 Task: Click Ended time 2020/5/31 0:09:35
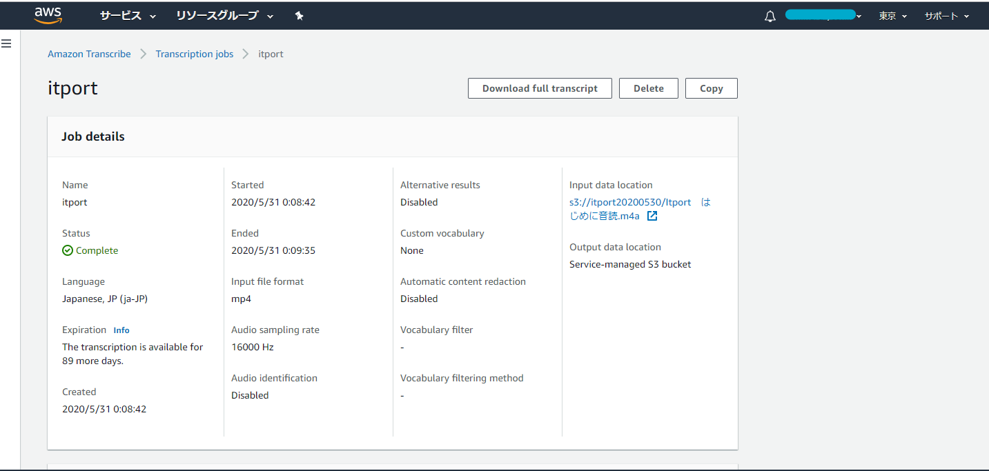pyautogui.click(x=273, y=250)
